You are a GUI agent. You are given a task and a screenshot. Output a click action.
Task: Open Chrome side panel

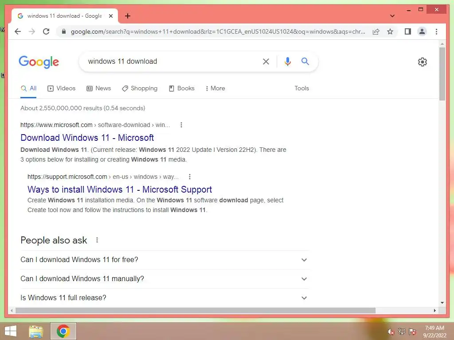[x=408, y=31]
